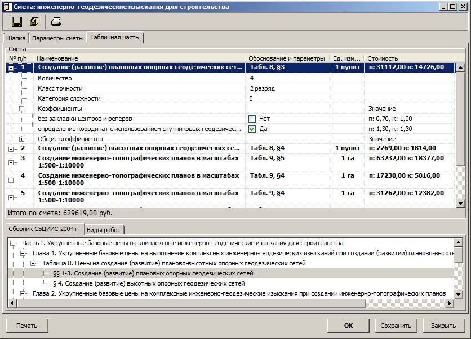Image resolution: width=471 pixels, height=339 pixels.
Task: Click the calculator icon in the title bar
Action: pos(7,7)
